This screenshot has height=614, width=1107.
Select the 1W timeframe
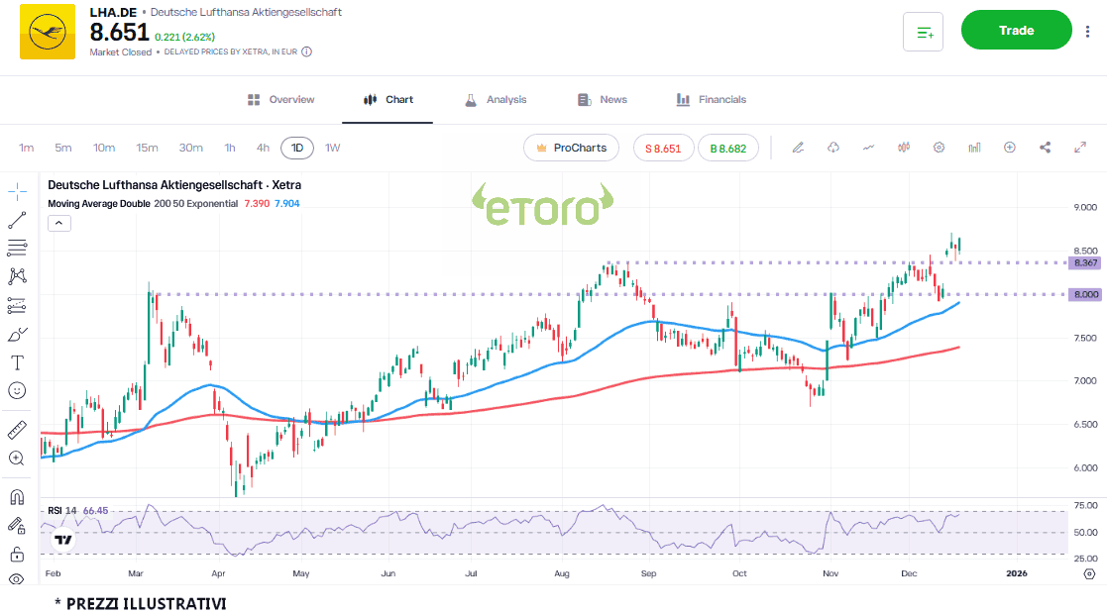click(x=333, y=148)
